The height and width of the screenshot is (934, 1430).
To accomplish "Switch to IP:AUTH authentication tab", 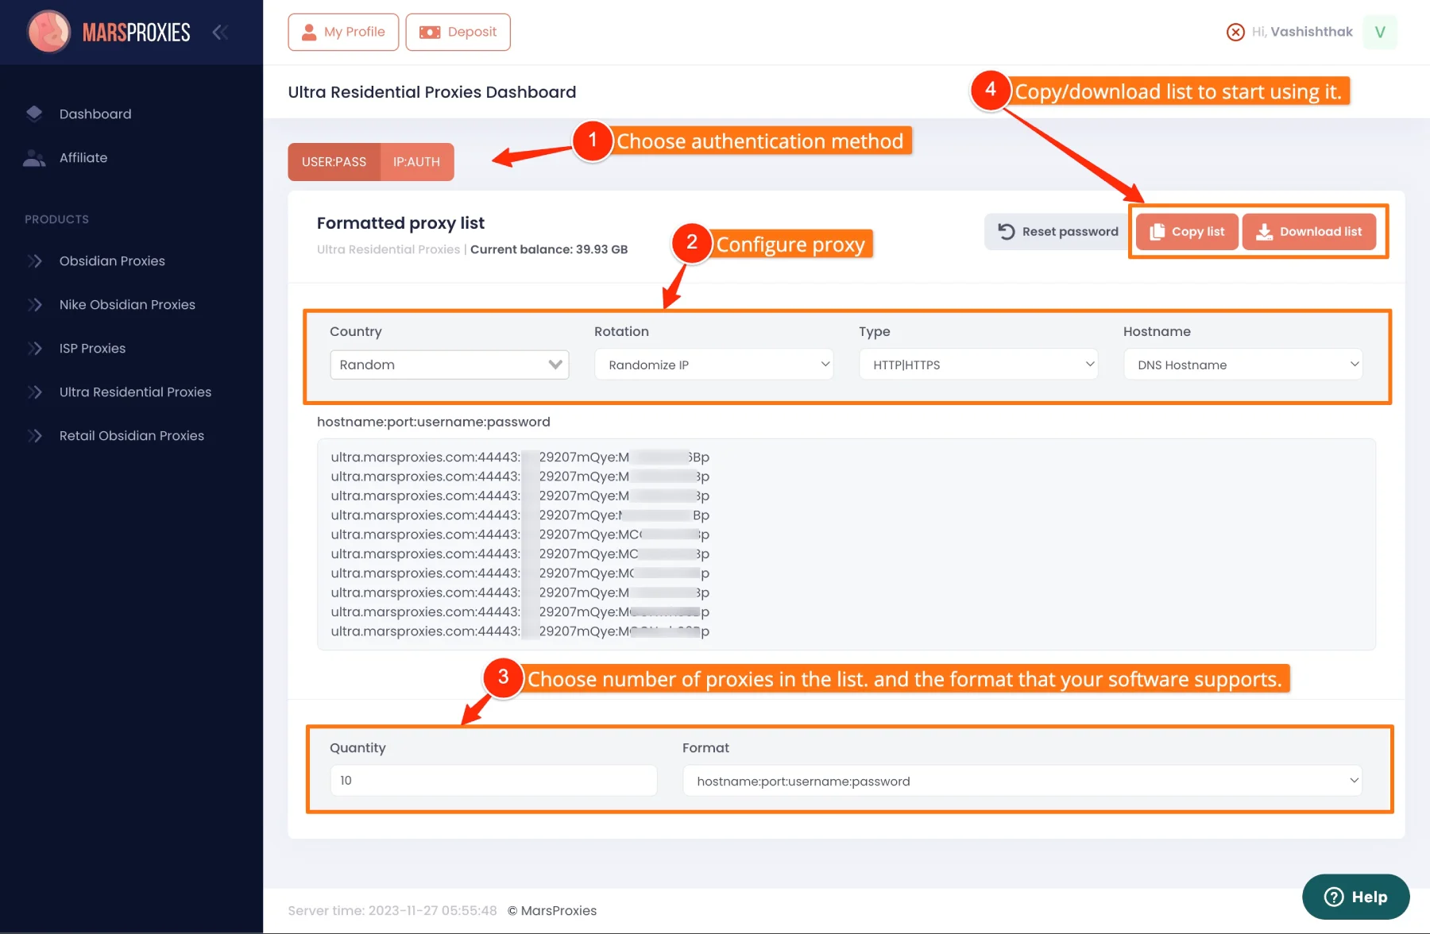I will click(417, 162).
